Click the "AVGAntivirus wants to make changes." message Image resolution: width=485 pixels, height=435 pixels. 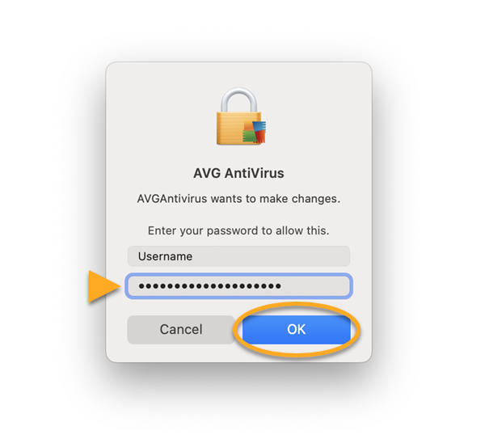pos(238,199)
